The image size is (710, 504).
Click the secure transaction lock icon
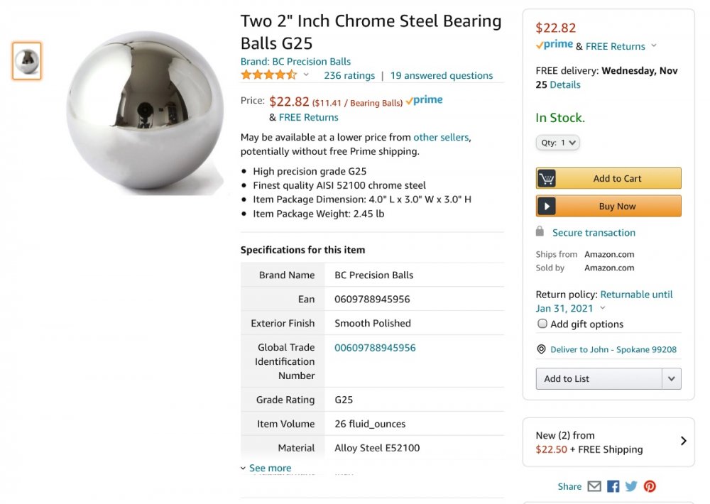point(540,232)
